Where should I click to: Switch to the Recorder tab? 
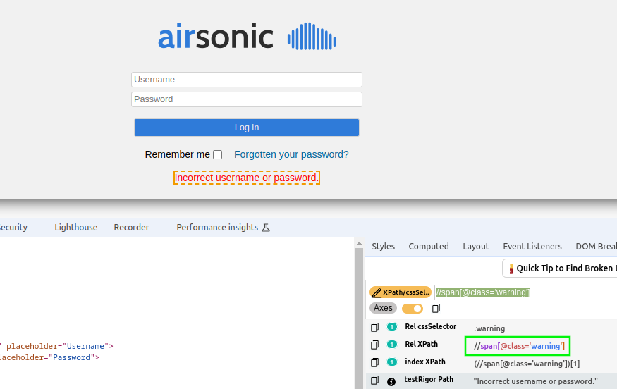(131, 228)
